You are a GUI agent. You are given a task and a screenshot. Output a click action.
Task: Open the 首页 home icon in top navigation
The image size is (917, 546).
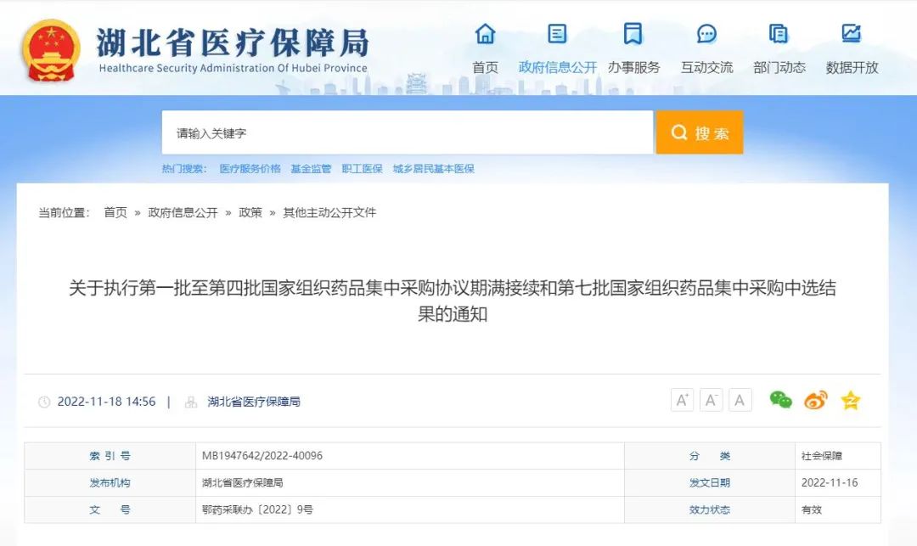click(x=485, y=34)
